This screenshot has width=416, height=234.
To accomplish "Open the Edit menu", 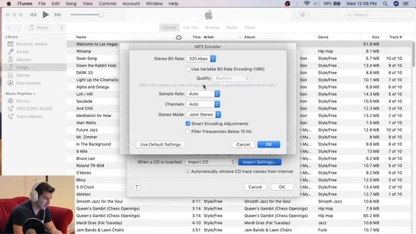I will pos(55,3).
